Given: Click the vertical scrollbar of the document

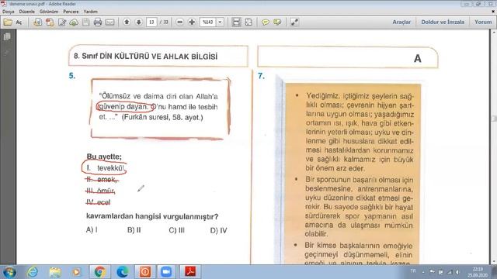Looking at the screenshot, I should coord(494,147).
